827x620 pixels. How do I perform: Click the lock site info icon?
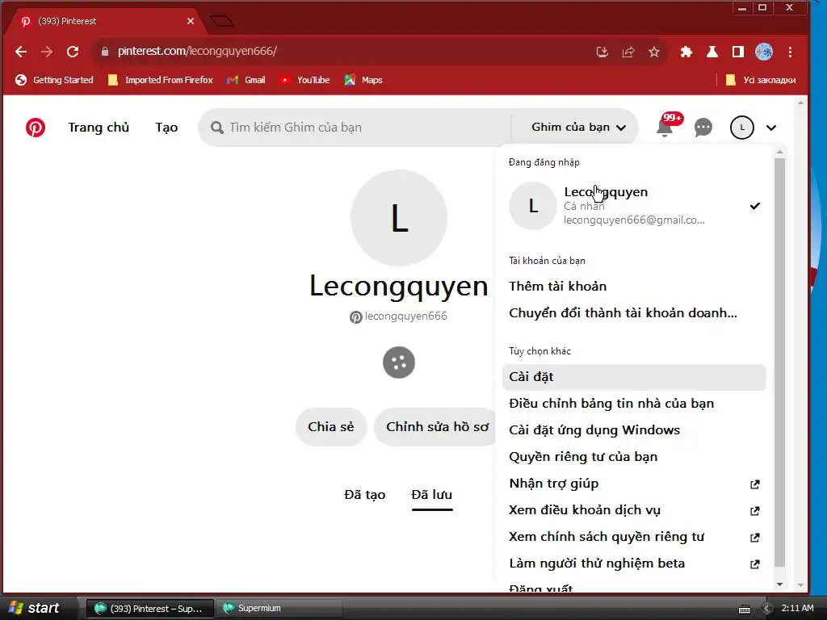pos(104,52)
